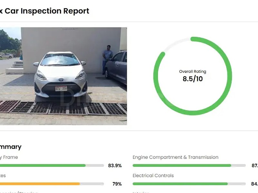Click the Body Frame green progress bar
Viewport: 258px width, 193px height.
pos(42,166)
